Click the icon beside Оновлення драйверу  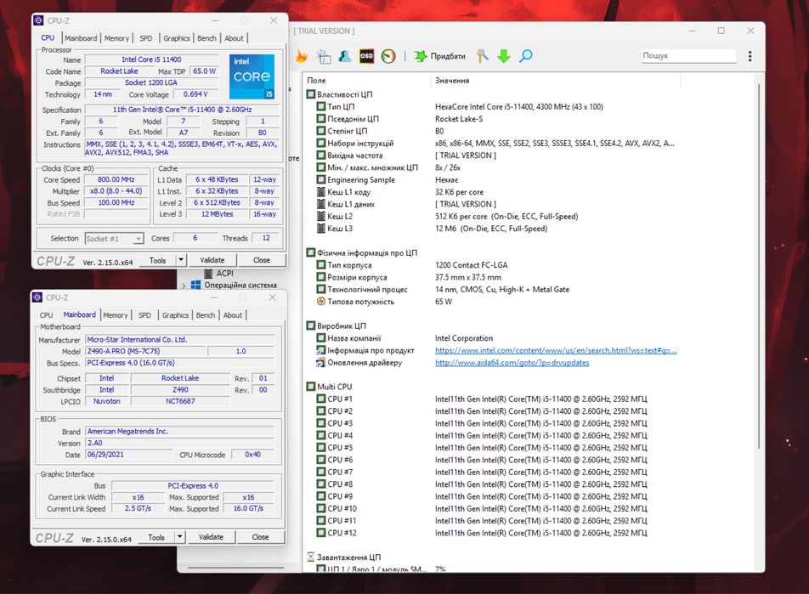[321, 363]
